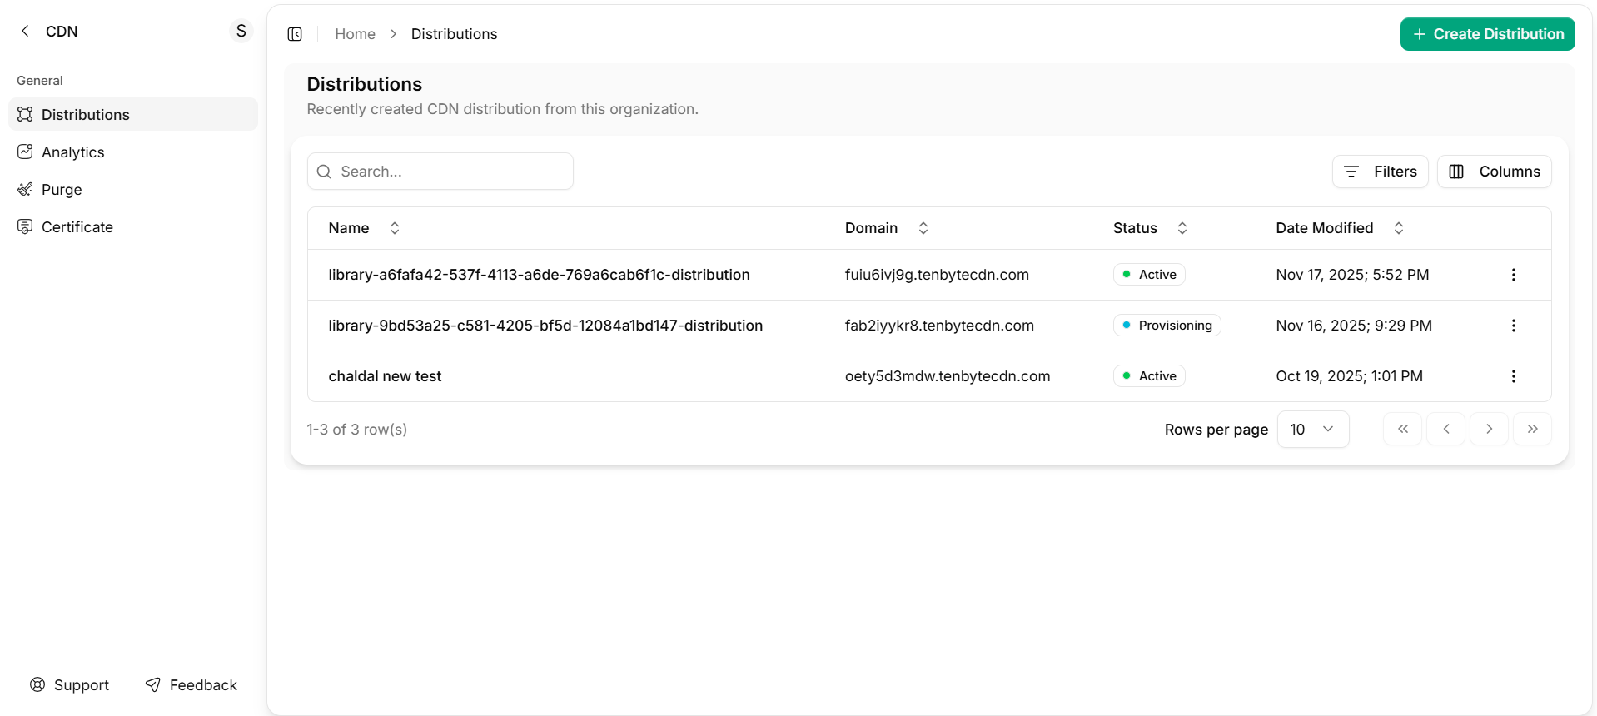The height and width of the screenshot is (716, 1597).
Task: Click the Purge sidebar icon
Action: pos(25,189)
